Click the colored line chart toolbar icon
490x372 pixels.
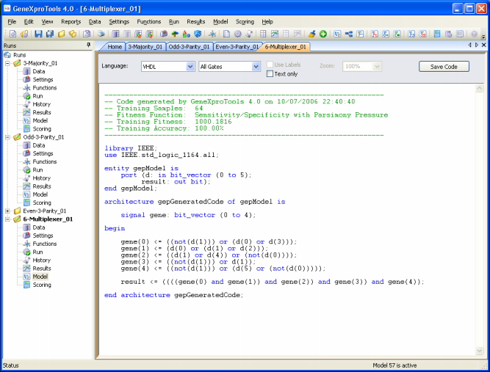click(x=275, y=34)
